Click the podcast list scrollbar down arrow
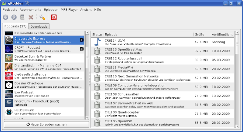The image size is (243, 132). click(87, 118)
